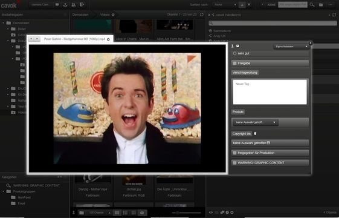
Task: Select the NonFood category folder
Action: tap(24, 197)
